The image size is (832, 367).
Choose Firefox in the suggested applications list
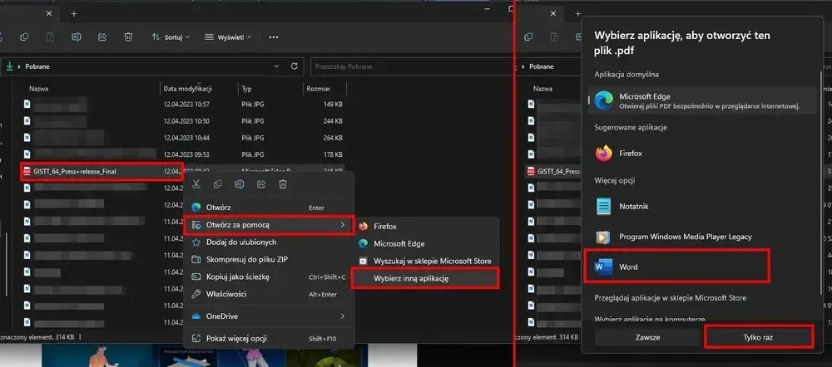630,154
